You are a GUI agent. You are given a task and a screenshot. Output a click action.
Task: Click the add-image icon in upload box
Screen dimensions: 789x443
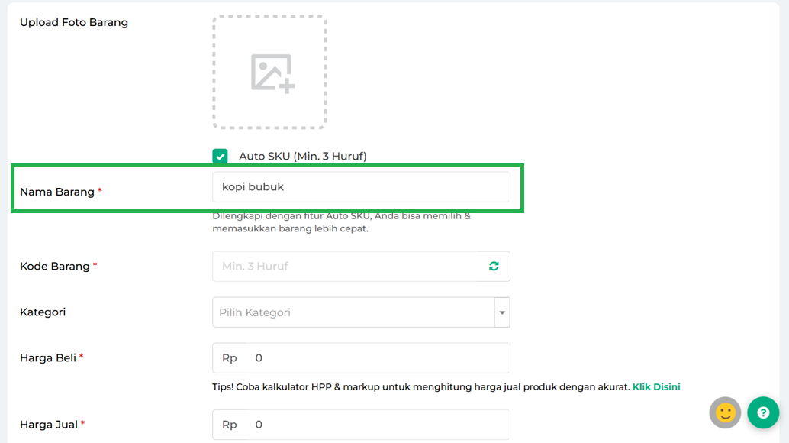point(272,73)
